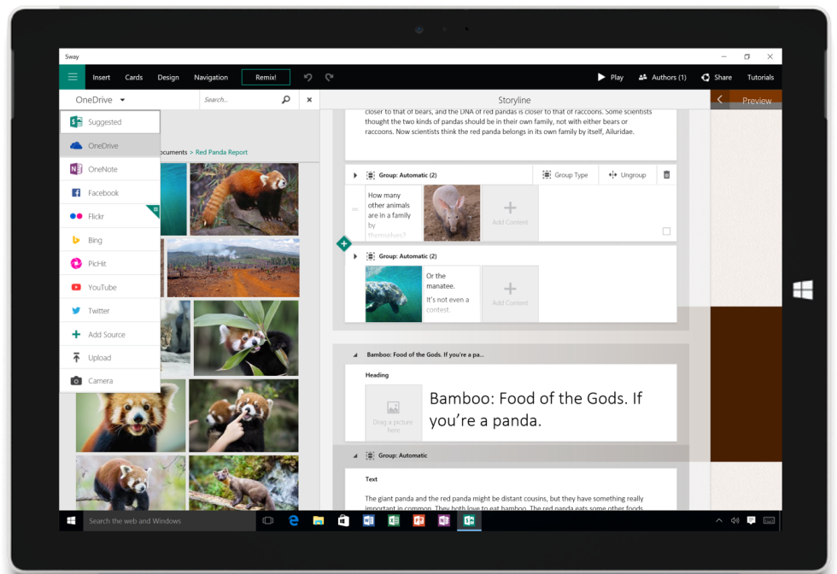837x574 pixels.
Task: Expand the first Group: Automatic (2) card
Action: tap(355, 175)
